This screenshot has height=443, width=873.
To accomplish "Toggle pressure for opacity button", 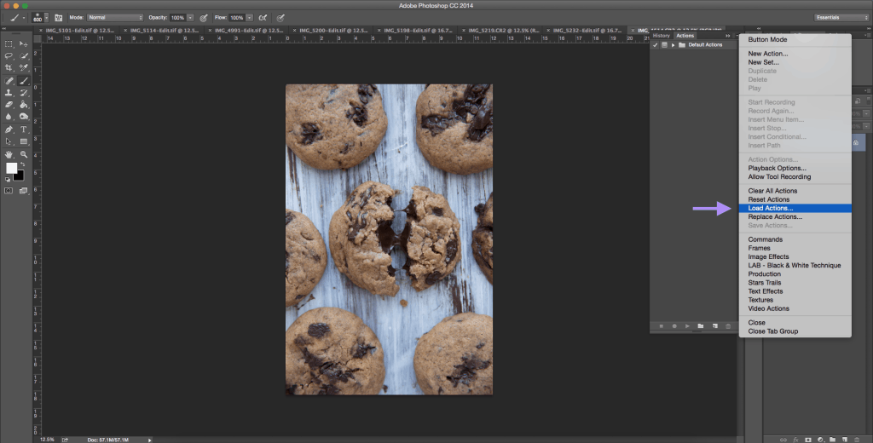I will [x=204, y=18].
